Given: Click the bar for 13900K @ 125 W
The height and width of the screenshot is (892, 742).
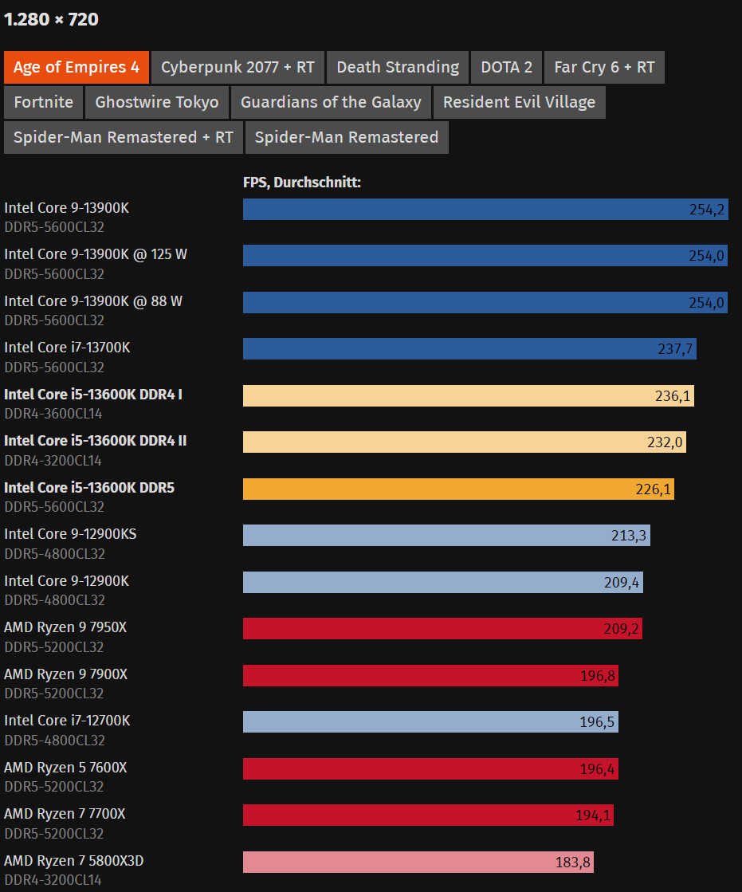Looking at the screenshot, I should point(485,255).
